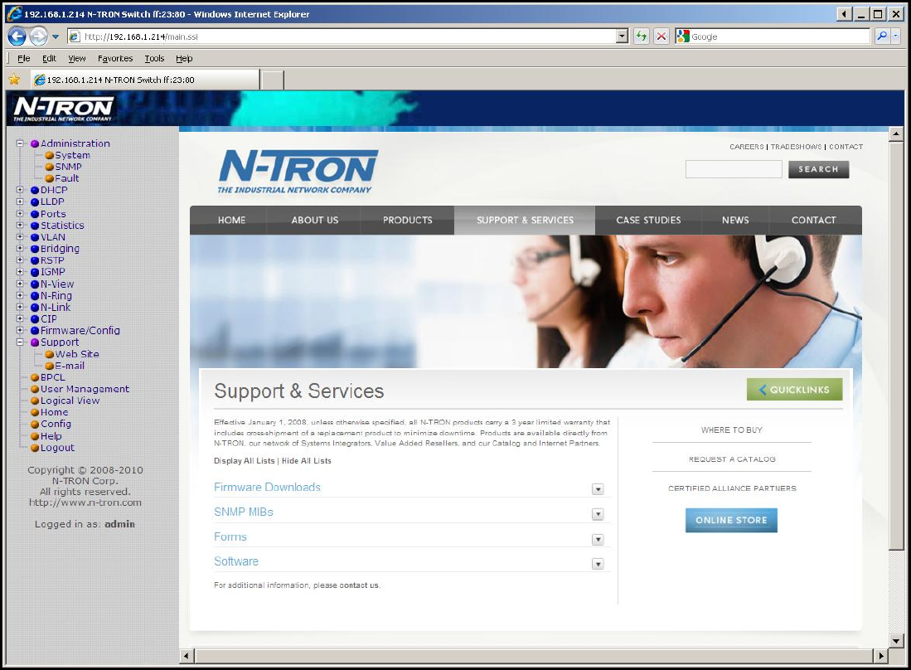This screenshot has height=670, width=911.
Task: Click the vertical scrollbar down arrow
Action: tap(896, 642)
